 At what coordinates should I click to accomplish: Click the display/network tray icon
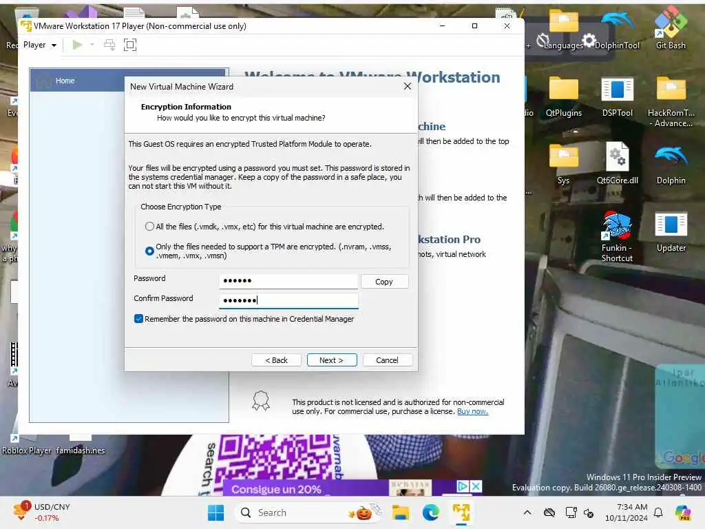point(571,512)
